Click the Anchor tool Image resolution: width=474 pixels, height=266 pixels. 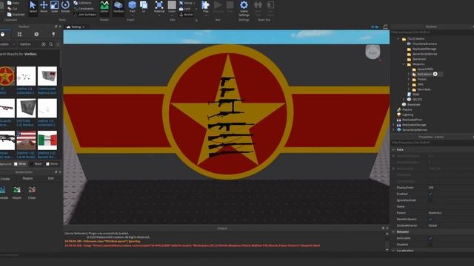click(186, 15)
